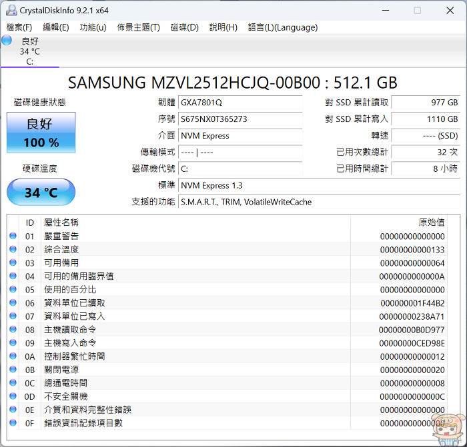This screenshot has width=467, height=447.
Task: Click the ID column header
Action: 30,223
